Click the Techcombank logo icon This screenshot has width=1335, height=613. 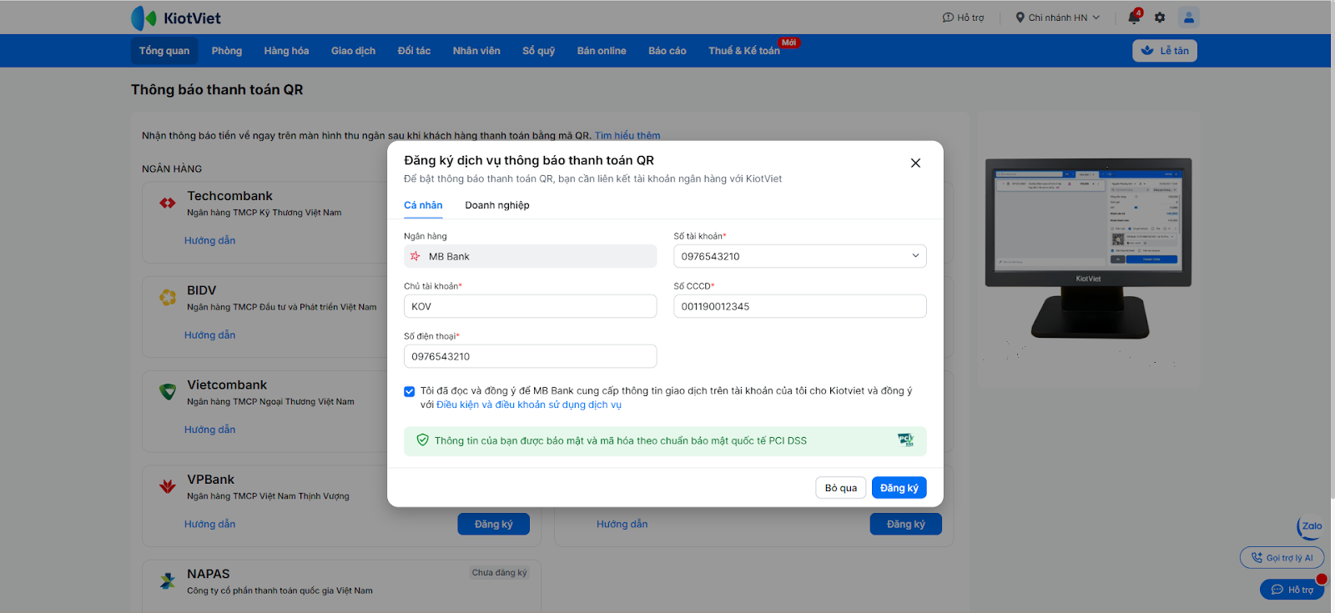[x=168, y=203]
